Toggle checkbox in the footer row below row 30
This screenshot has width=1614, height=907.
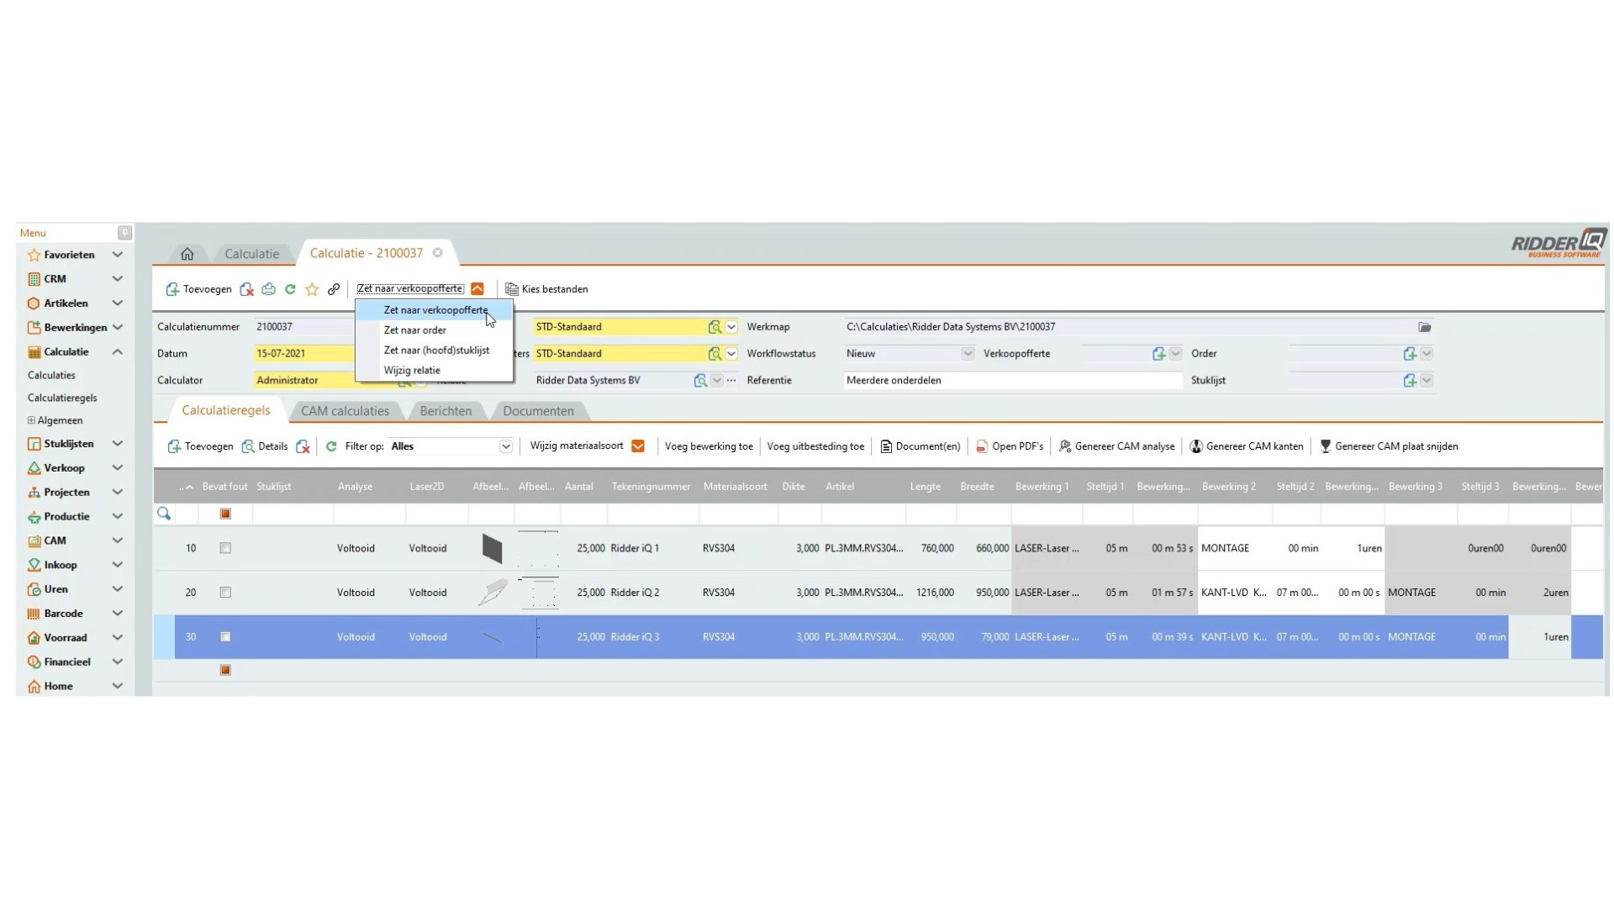225,670
